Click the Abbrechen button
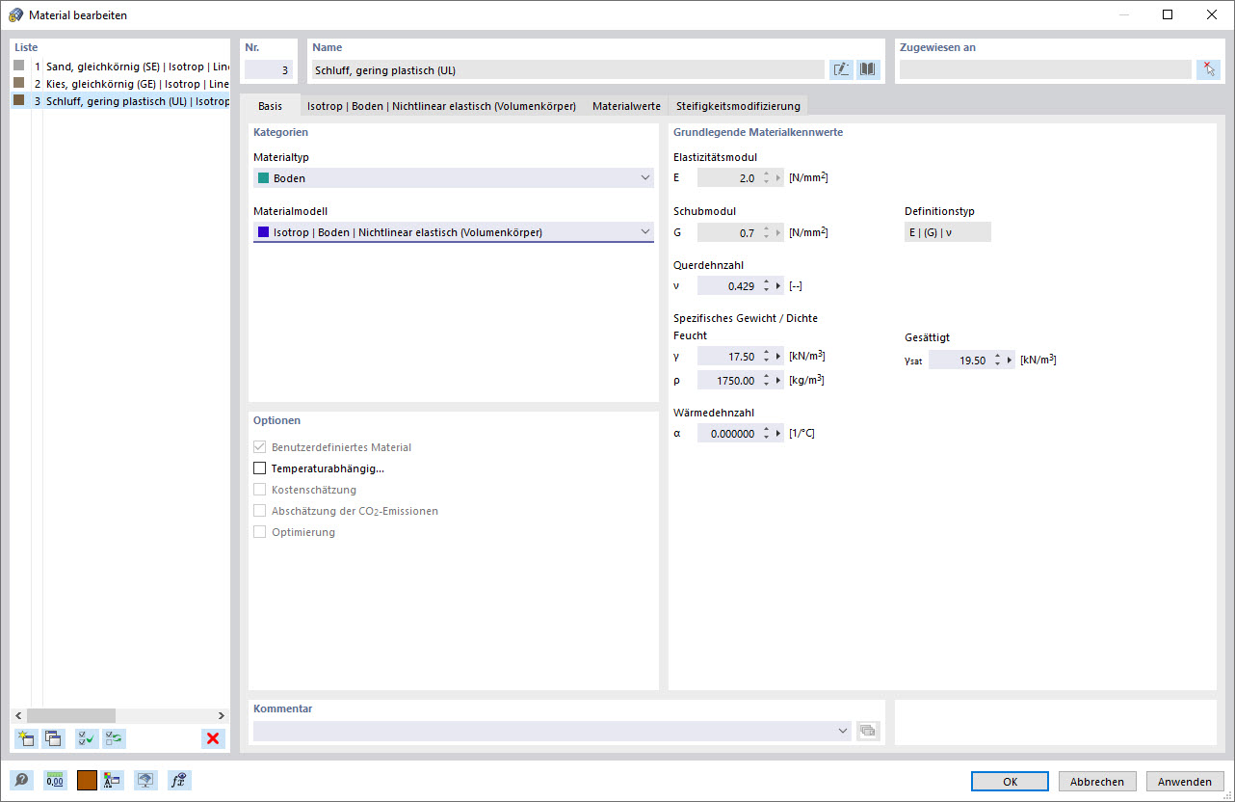 1097,782
